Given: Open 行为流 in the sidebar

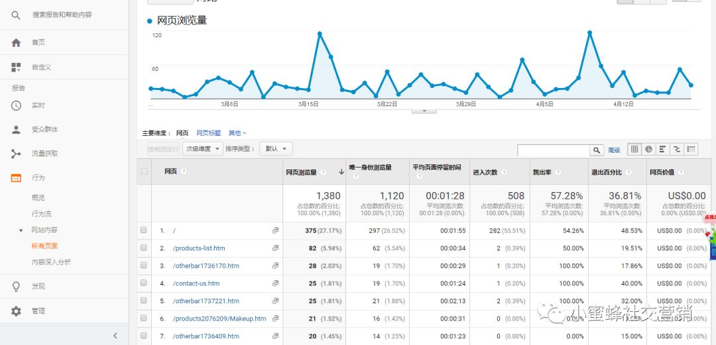Looking at the screenshot, I should point(42,214).
